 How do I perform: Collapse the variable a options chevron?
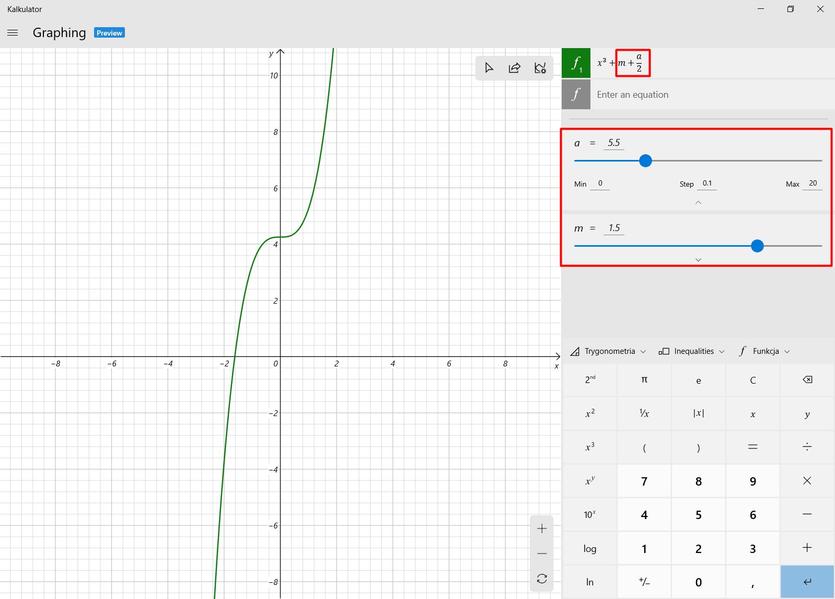point(698,202)
